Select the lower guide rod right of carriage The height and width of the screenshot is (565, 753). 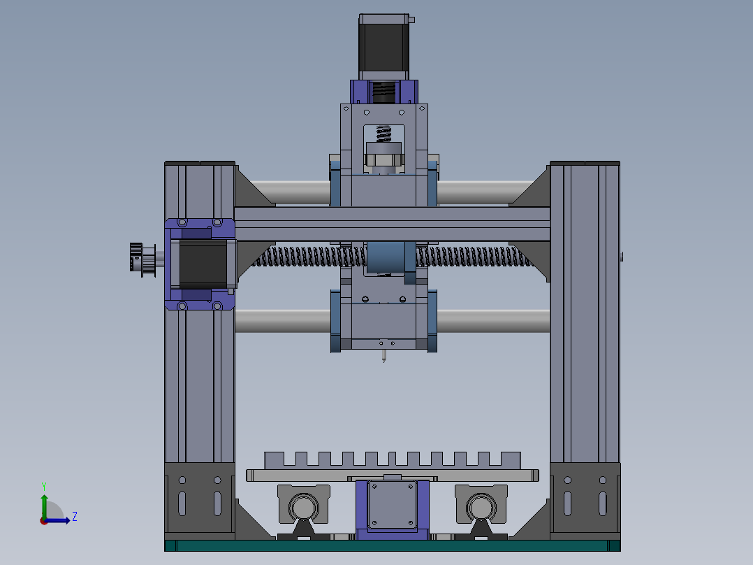point(492,320)
